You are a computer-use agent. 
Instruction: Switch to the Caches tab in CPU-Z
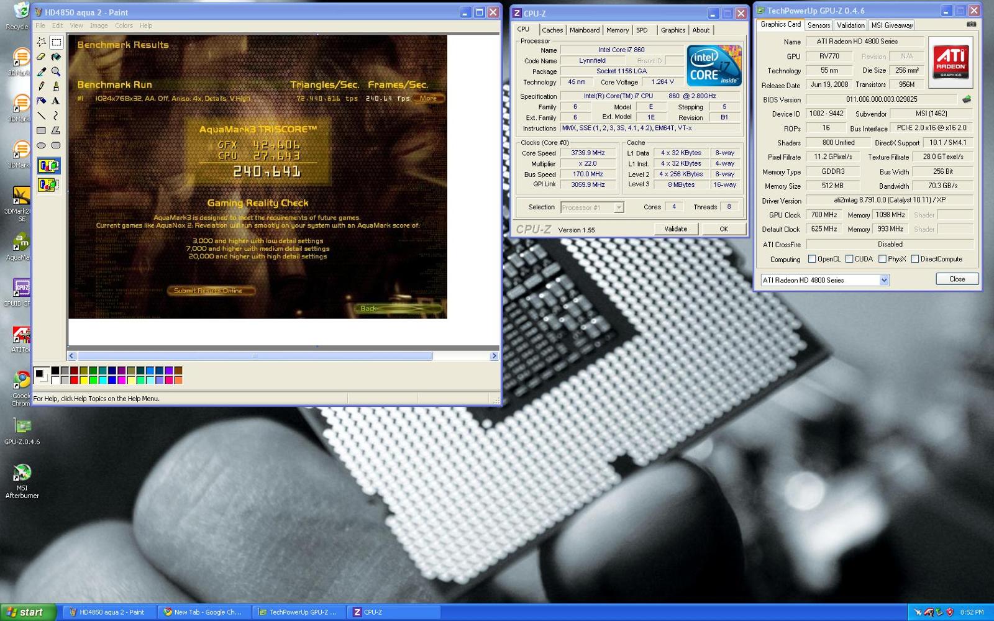[x=552, y=30]
